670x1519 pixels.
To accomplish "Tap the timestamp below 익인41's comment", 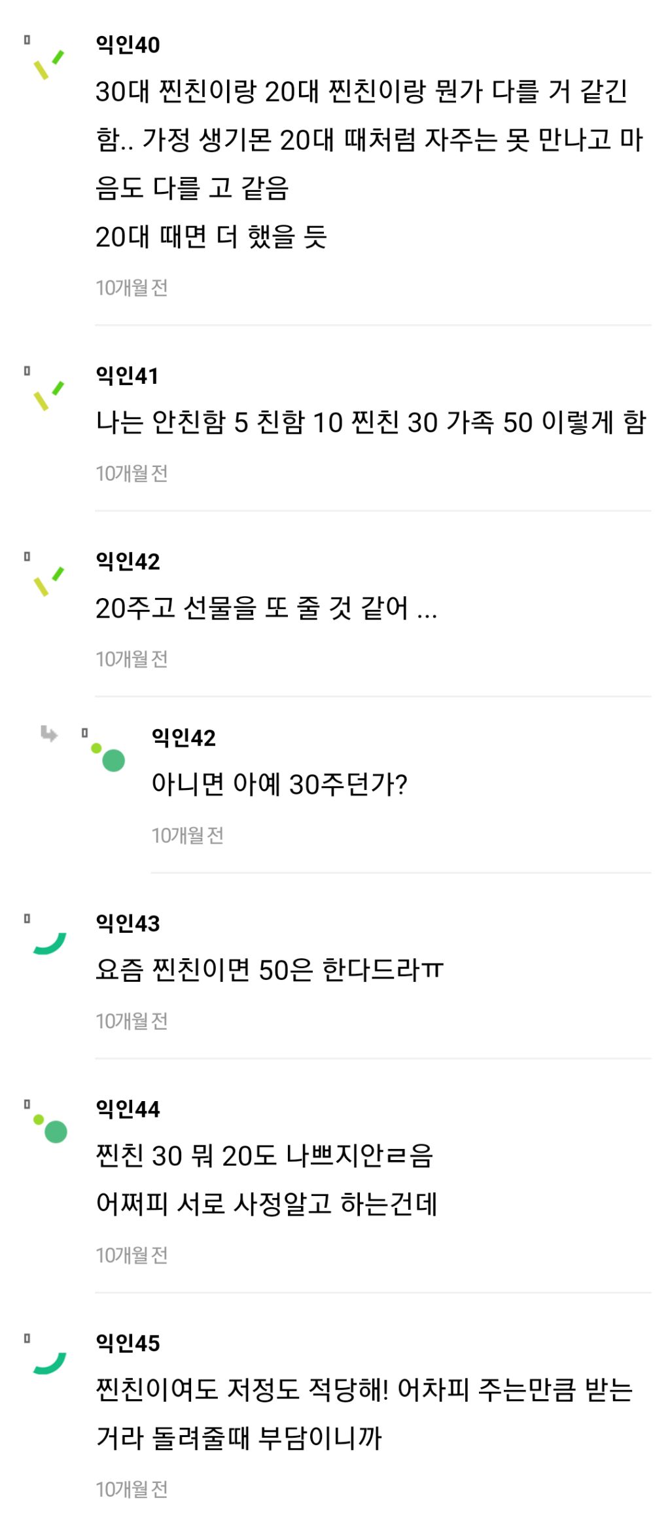I will 132,473.
